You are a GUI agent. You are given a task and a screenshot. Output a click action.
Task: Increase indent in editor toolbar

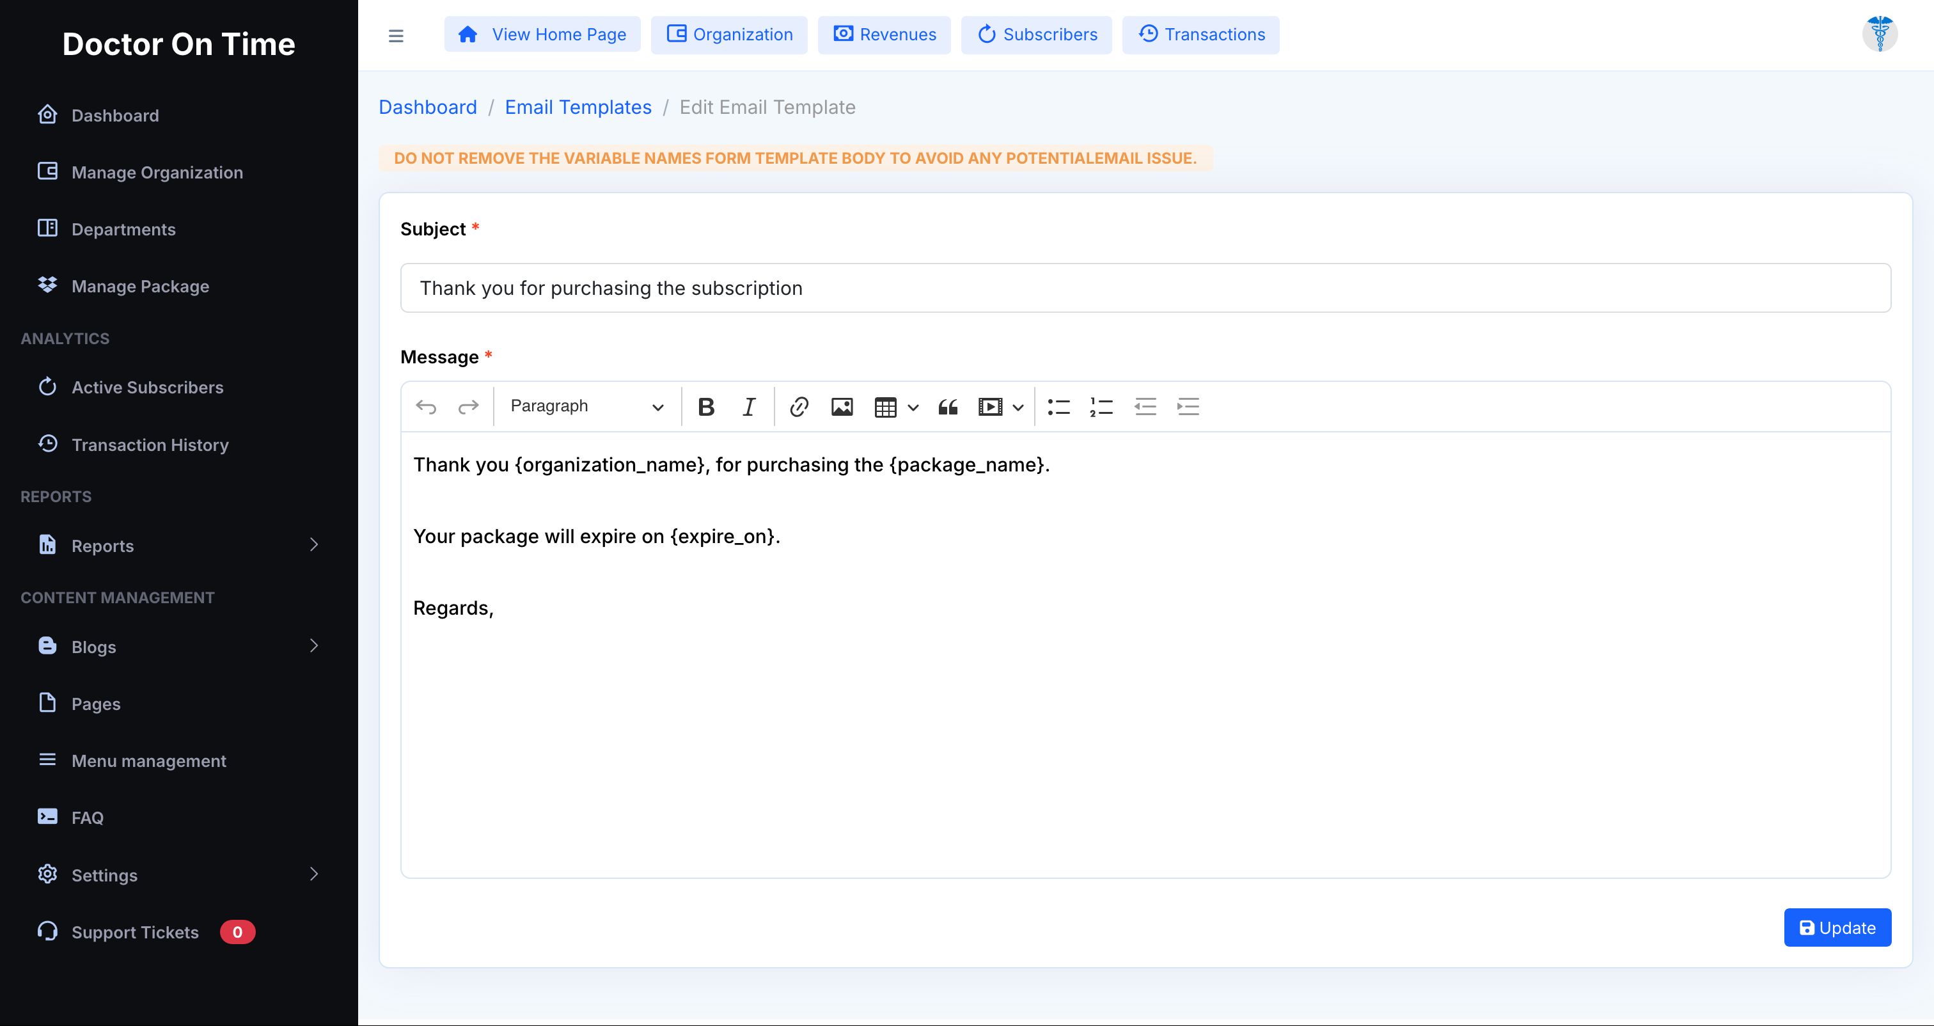[x=1188, y=407]
